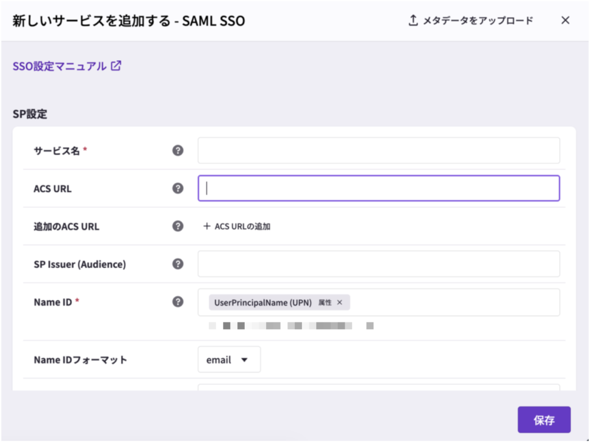Viewport: 591px width, 442px height.
Task: Open the help tooltip for ACS URL
Action: [178, 188]
